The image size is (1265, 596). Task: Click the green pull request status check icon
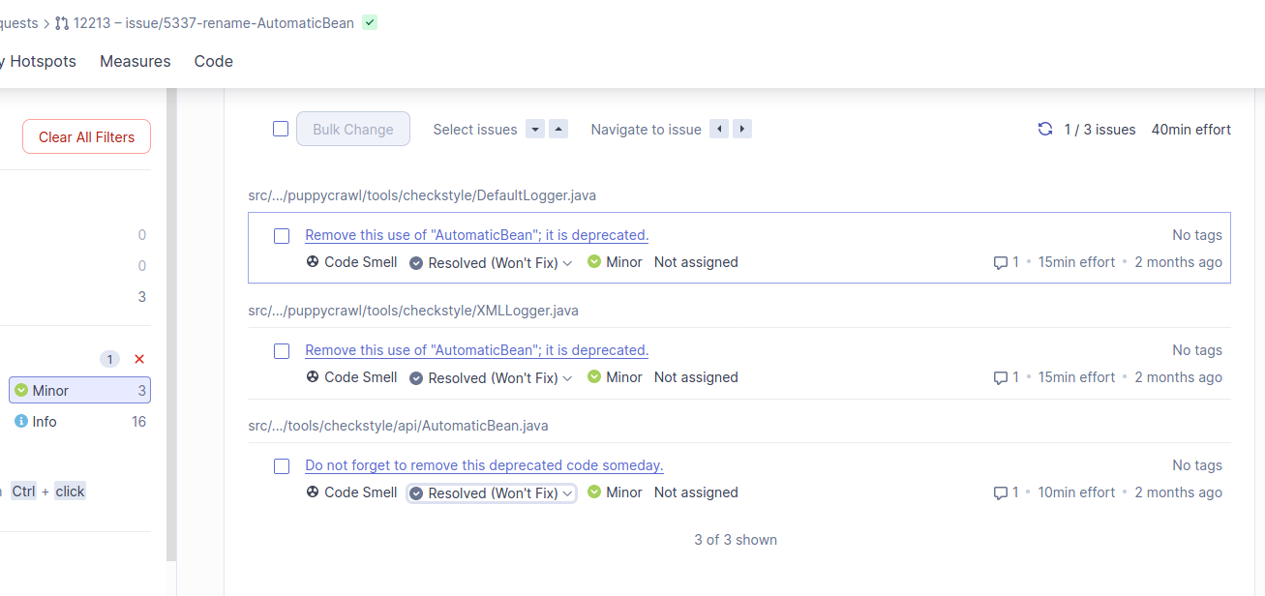pyautogui.click(x=370, y=22)
